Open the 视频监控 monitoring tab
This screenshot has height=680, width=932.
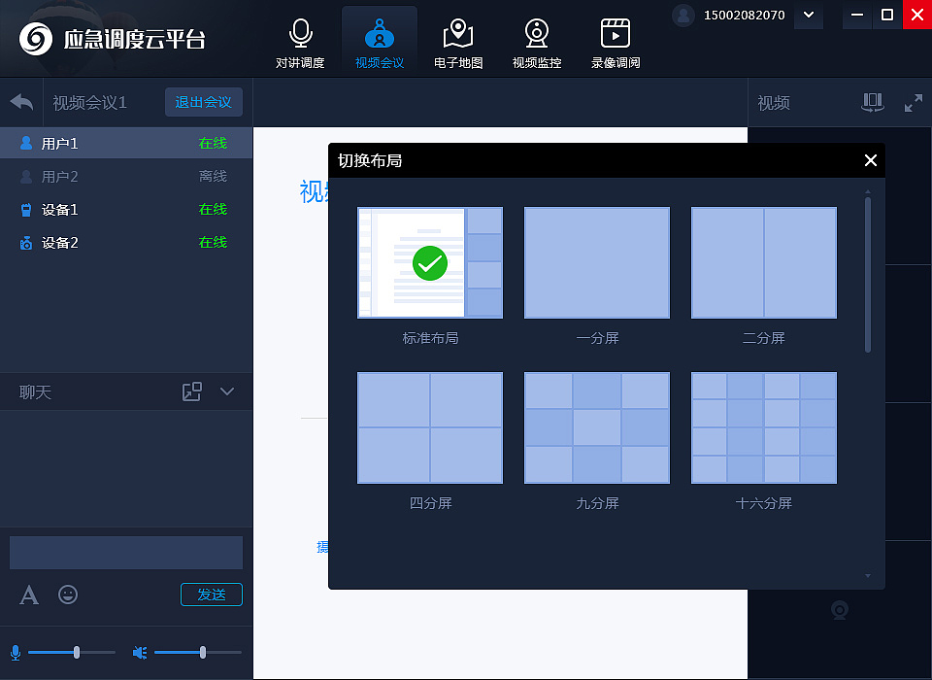(537, 44)
